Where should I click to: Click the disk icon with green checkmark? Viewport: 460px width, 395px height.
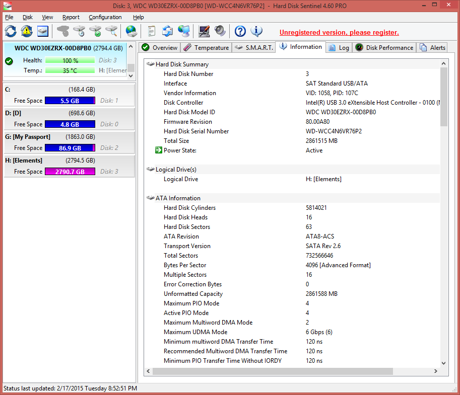[95, 31]
